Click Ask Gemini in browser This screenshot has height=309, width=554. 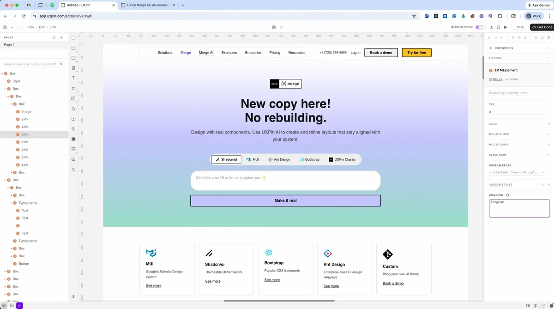(538, 5)
